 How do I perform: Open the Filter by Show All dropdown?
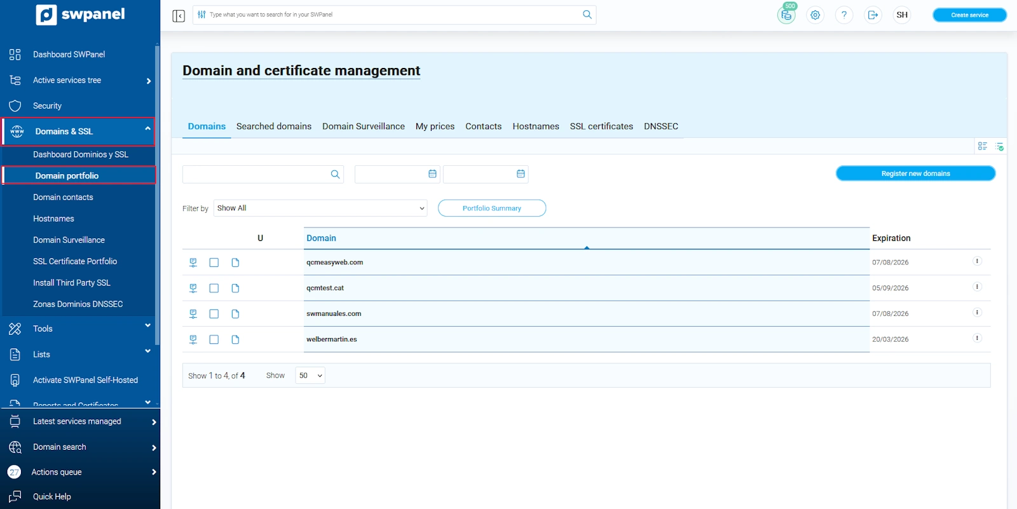pyautogui.click(x=320, y=208)
